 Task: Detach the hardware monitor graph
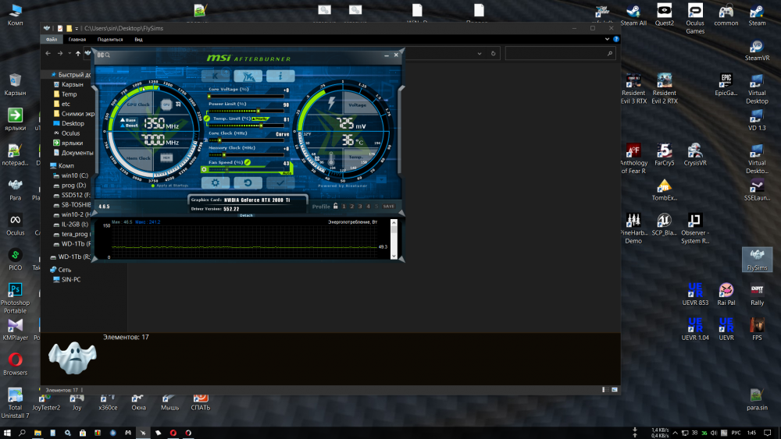(246, 215)
